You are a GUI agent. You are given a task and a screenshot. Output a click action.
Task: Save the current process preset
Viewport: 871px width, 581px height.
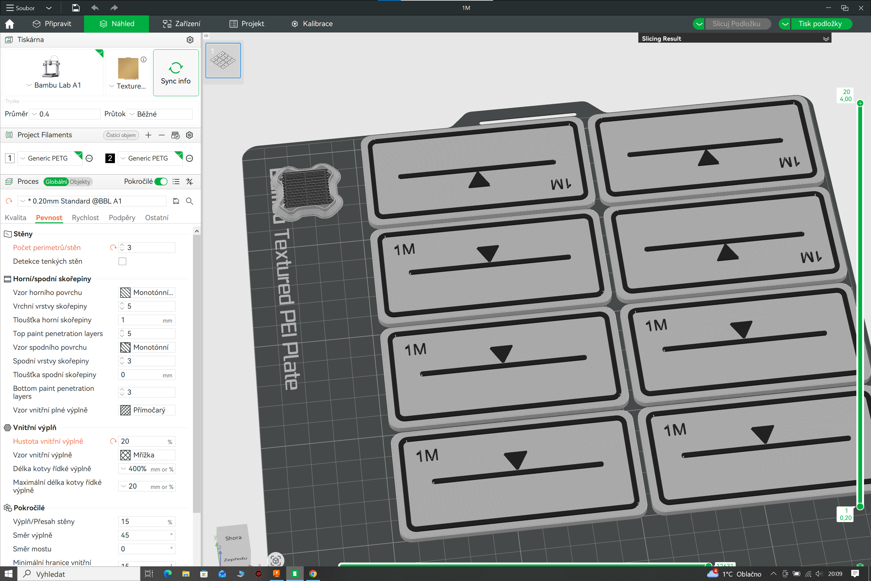176,201
